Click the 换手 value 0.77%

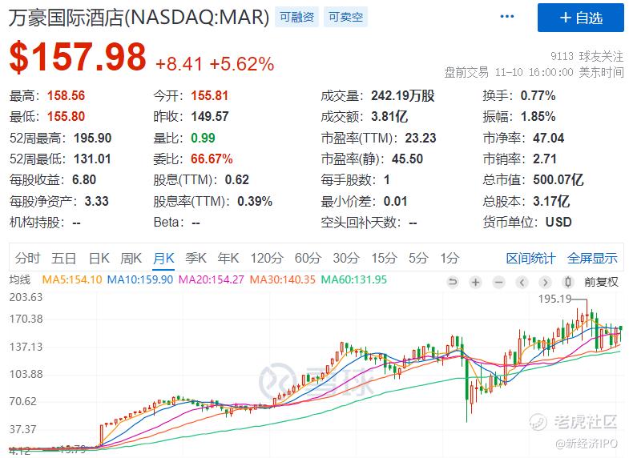[x=538, y=96]
